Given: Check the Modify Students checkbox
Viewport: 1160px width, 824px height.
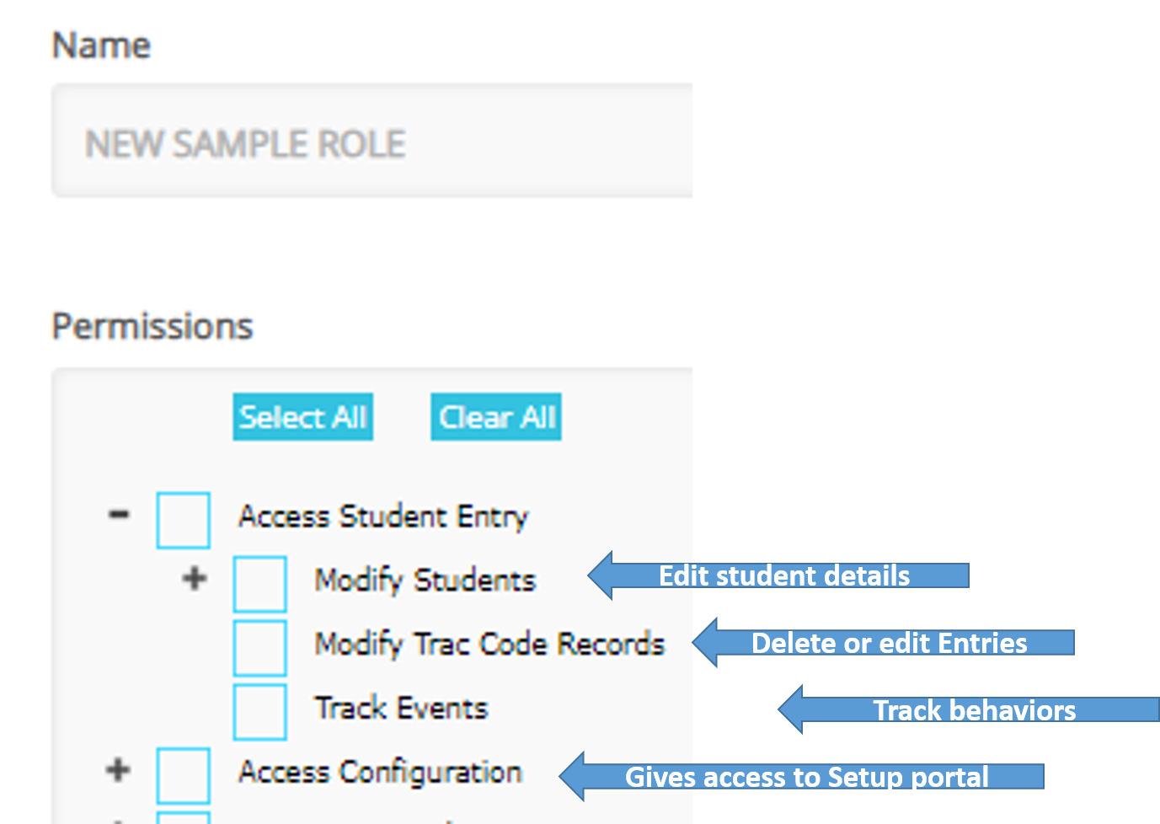Looking at the screenshot, I should click(x=259, y=583).
